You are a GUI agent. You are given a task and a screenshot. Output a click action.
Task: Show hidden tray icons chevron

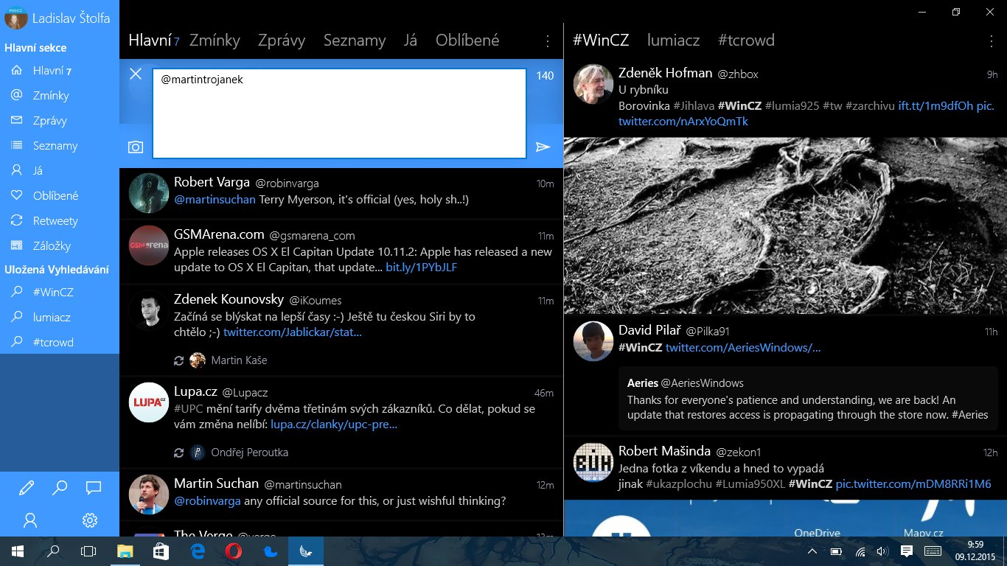(812, 551)
